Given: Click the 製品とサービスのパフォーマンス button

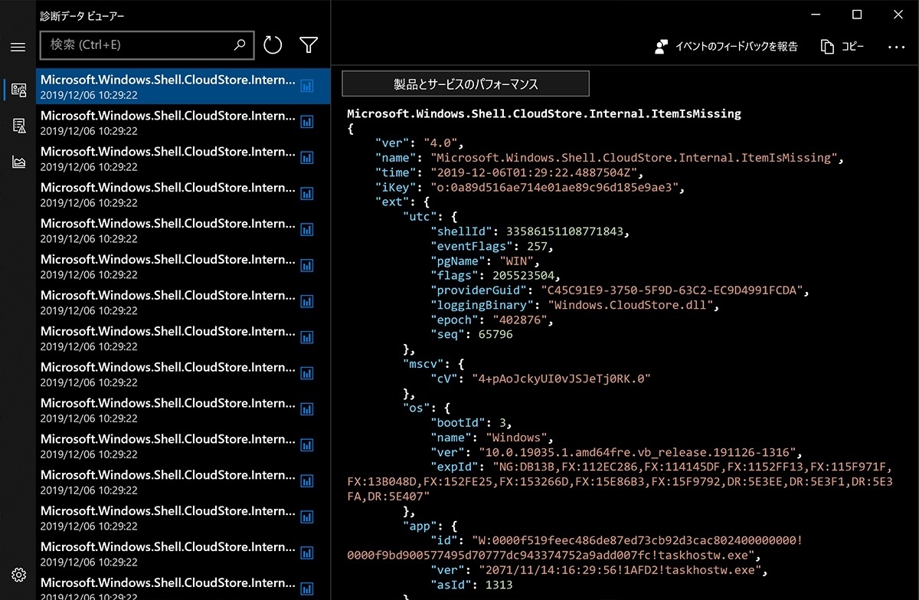Looking at the screenshot, I should 466,84.
